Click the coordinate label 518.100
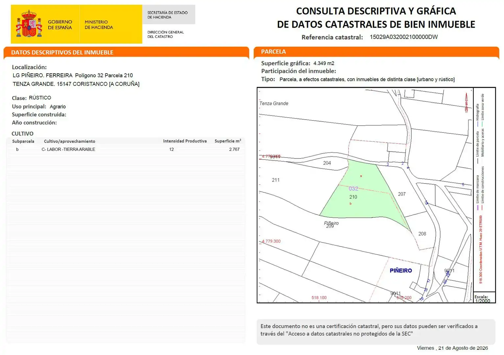This screenshot has width=504, height=355. (x=319, y=298)
